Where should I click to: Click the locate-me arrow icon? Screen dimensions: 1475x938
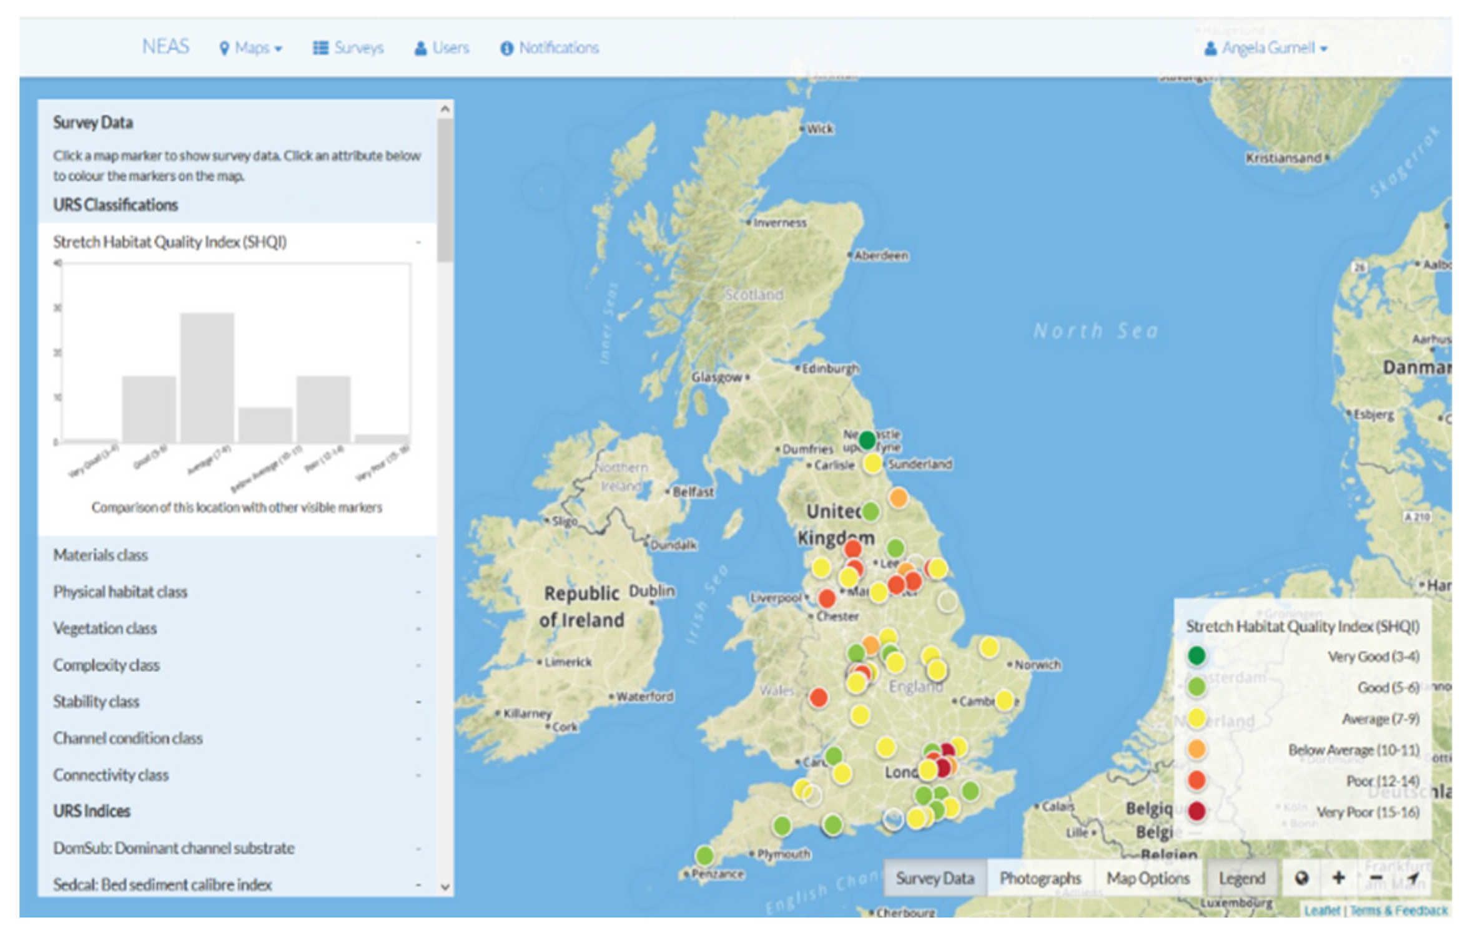click(1413, 878)
